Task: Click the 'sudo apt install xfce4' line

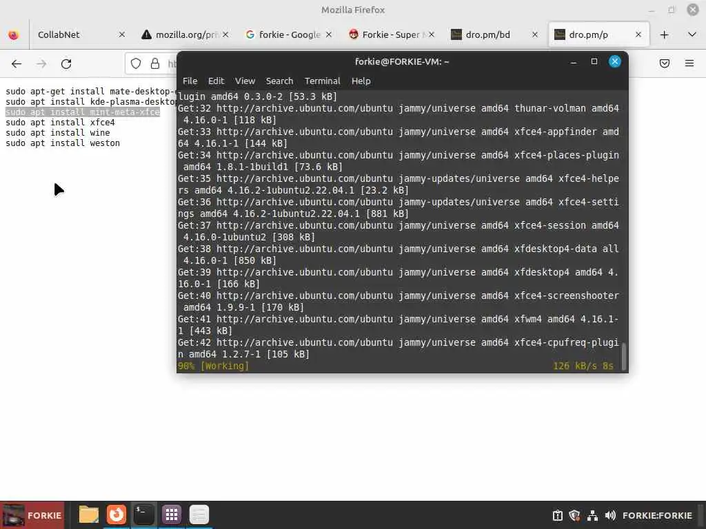Action: [x=61, y=123]
